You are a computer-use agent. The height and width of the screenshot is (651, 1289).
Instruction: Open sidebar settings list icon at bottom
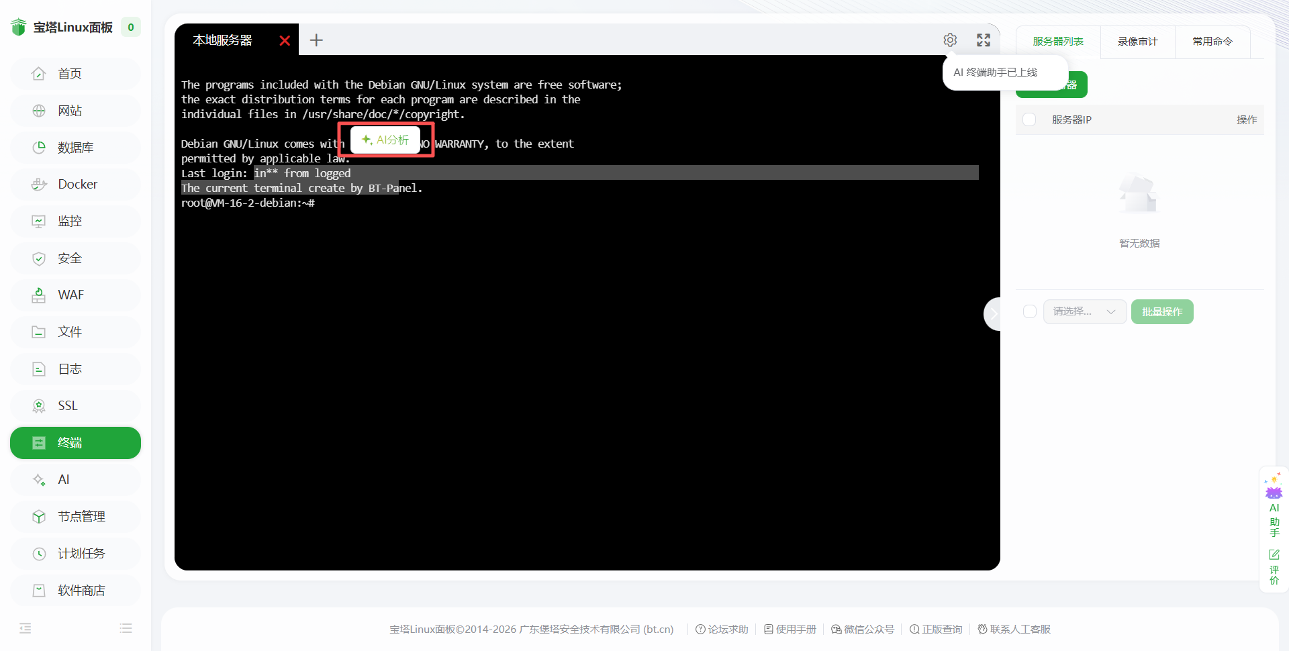tap(126, 628)
